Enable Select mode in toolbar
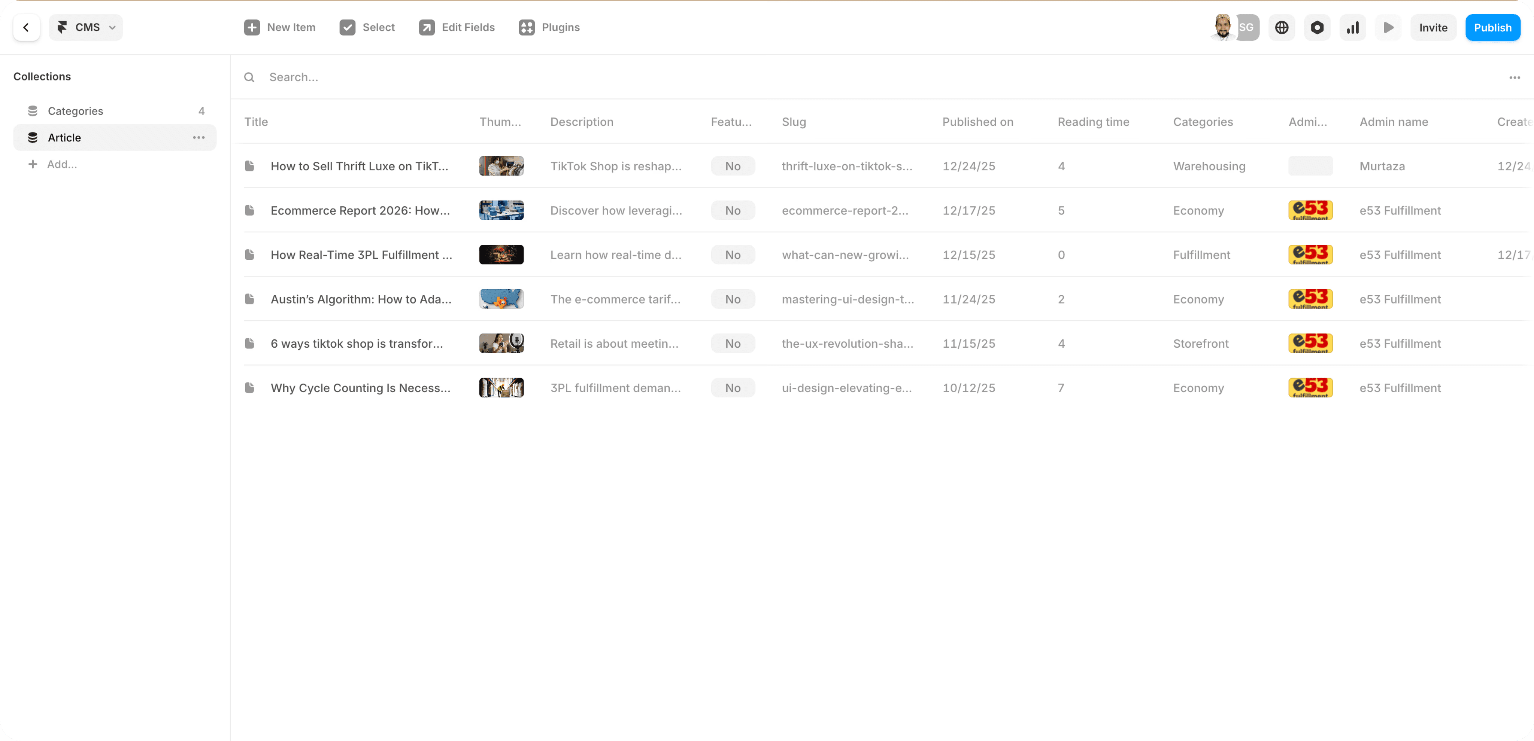The height and width of the screenshot is (741, 1534). (367, 27)
